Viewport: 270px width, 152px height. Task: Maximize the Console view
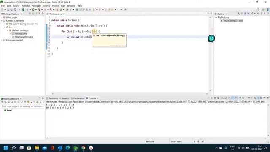tap(268, 98)
